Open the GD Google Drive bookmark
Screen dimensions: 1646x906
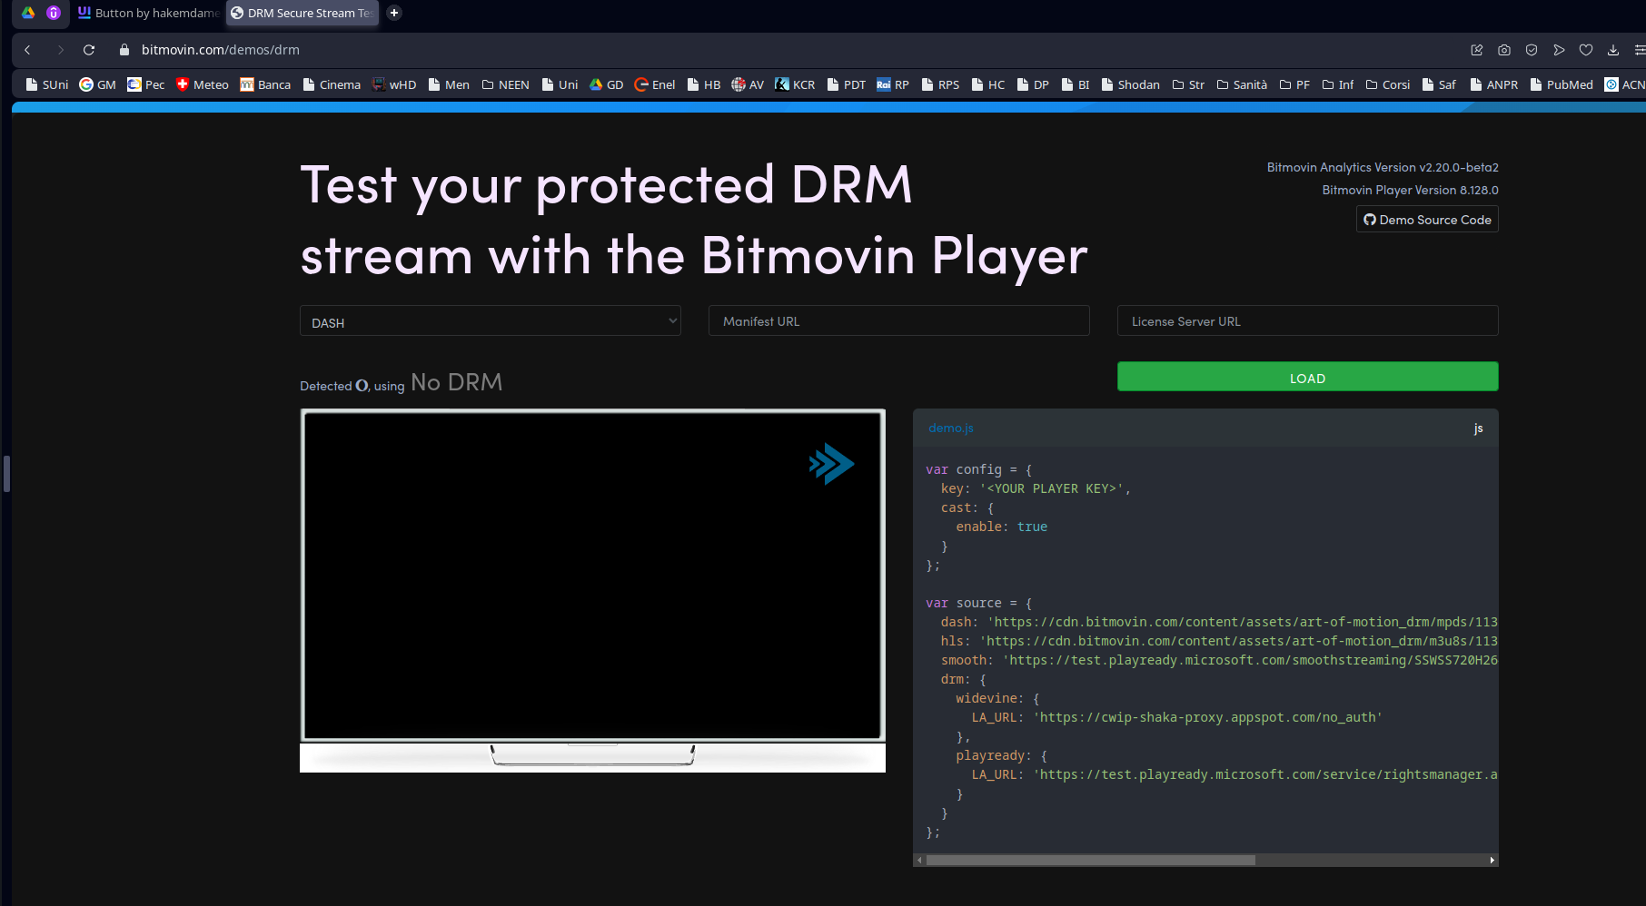607,84
